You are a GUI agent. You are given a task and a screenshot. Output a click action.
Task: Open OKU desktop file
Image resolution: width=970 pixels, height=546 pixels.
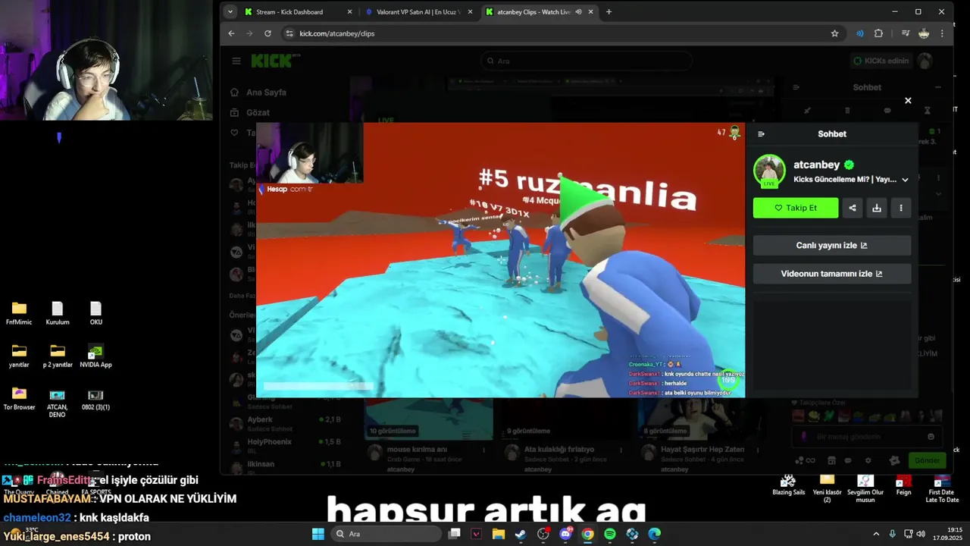click(95, 313)
